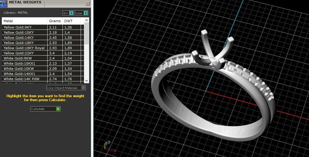Close the Metal Weights panel
The height and width of the screenshot is (157, 309).
tap(88, 3)
